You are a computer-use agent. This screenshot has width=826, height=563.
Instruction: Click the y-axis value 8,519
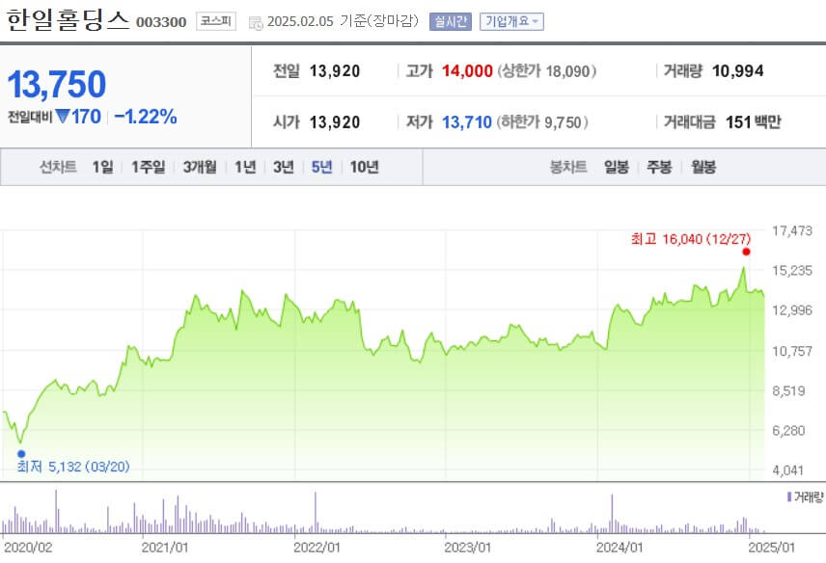[x=788, y=391]
